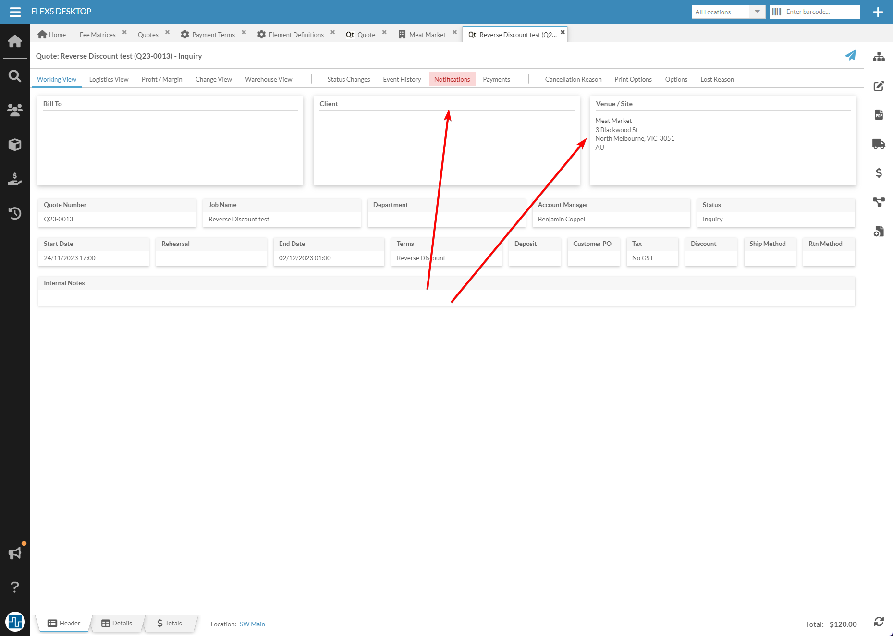Click the hamburger menu icon
893x636 pixels.
(15, 12)
